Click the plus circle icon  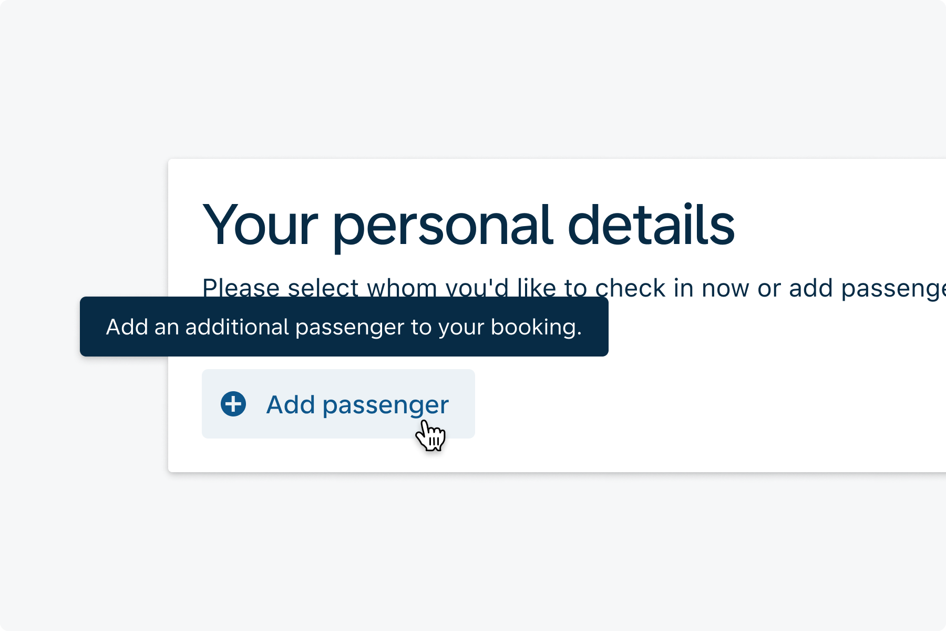pos(233,404)
